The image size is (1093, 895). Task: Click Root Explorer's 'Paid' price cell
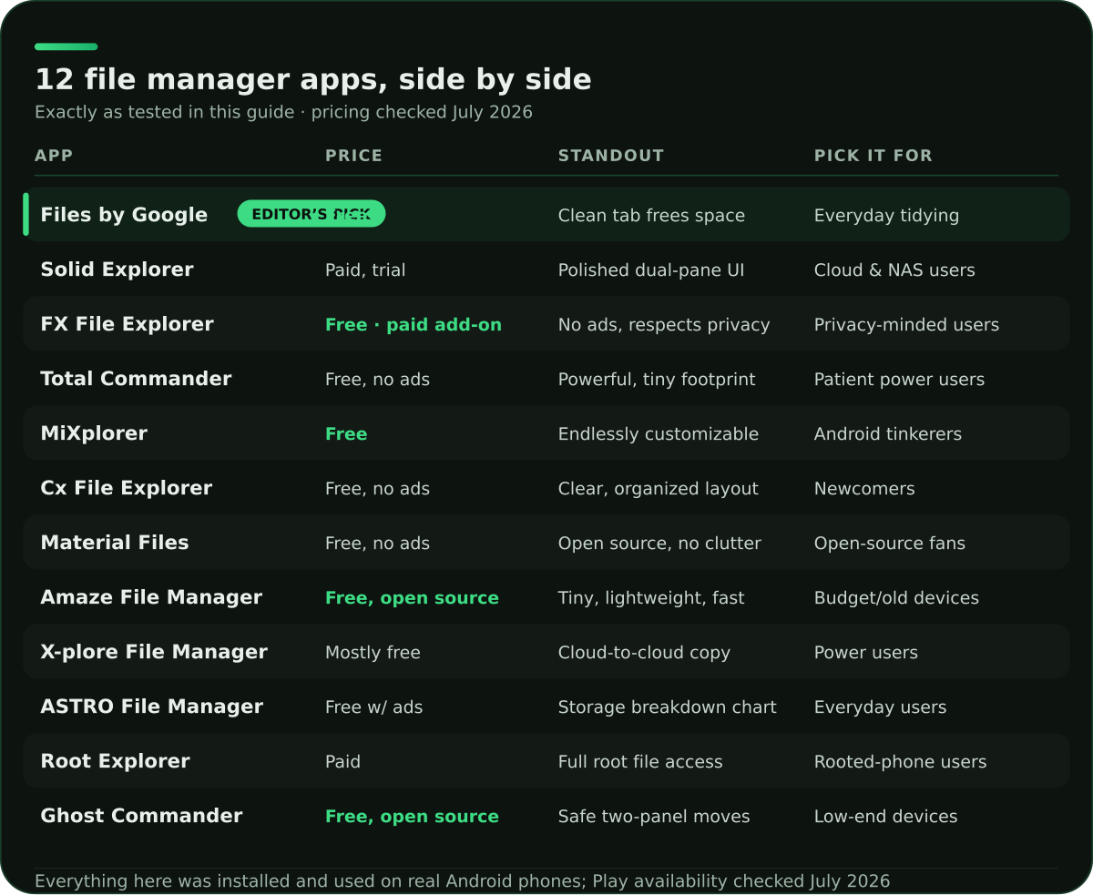point(342,762)
